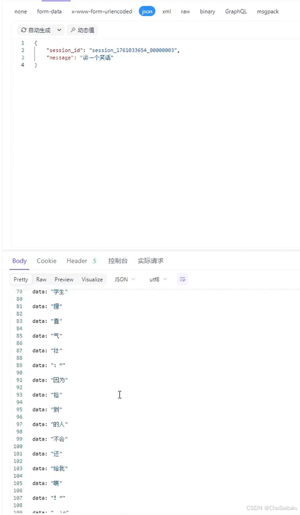
Task: Click response line data: "因为"
Action: (x=50, y=380)
